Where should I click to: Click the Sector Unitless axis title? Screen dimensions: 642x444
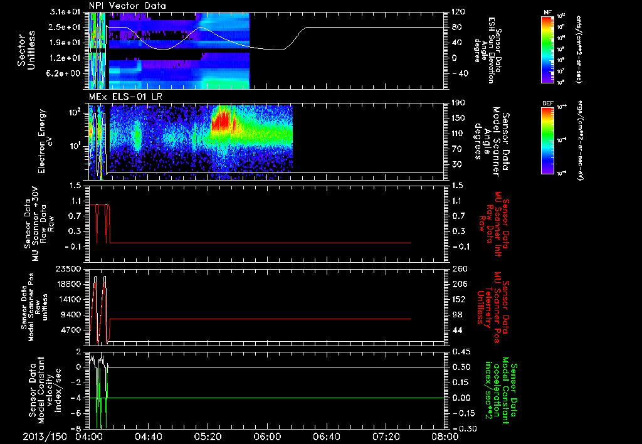[x=26, y=50]
